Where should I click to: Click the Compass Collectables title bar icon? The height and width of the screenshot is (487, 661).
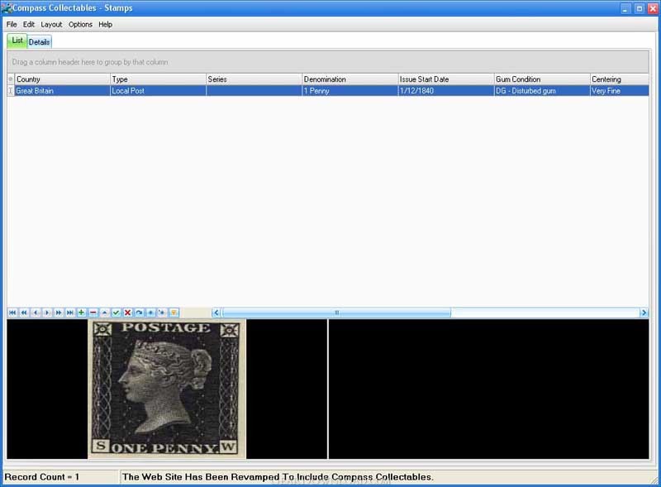coord(7,7)
